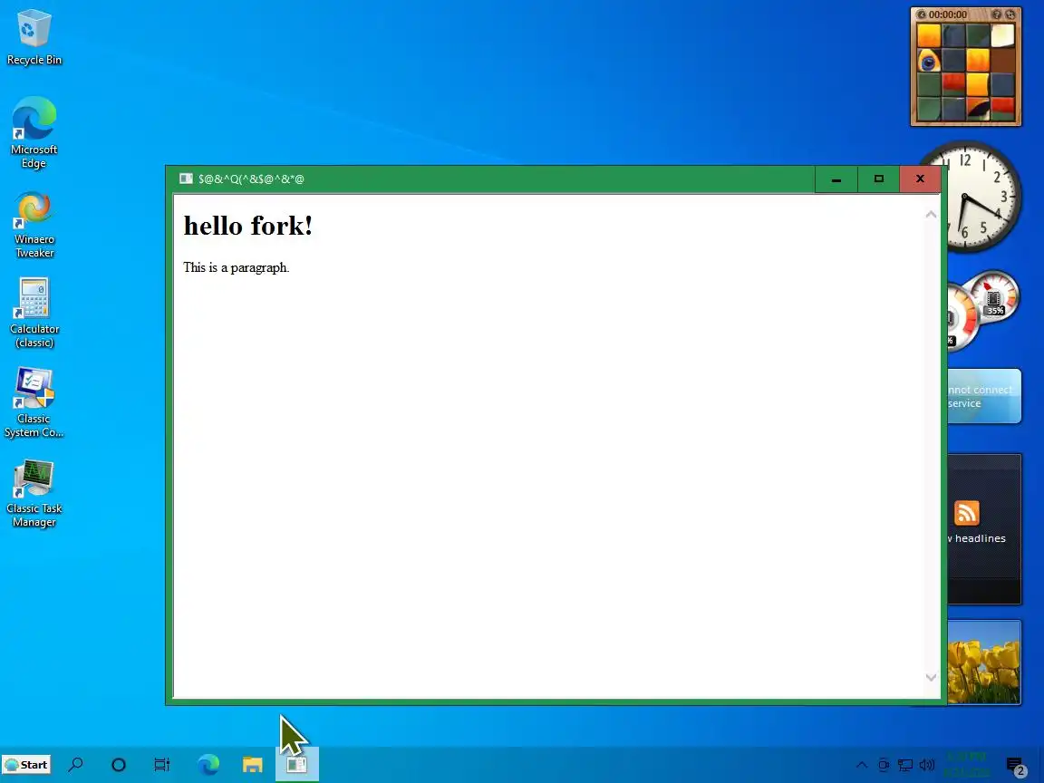Click the puzzle gadget shuffle icon
The height and width of the screenshot is (783, 1044).
pos(1010,14)
